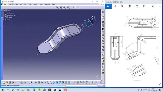Image resolution: width=163 pixels, height=92 pixels.
Task: Select the Pan view tool
Action: [x=42, y=83]
